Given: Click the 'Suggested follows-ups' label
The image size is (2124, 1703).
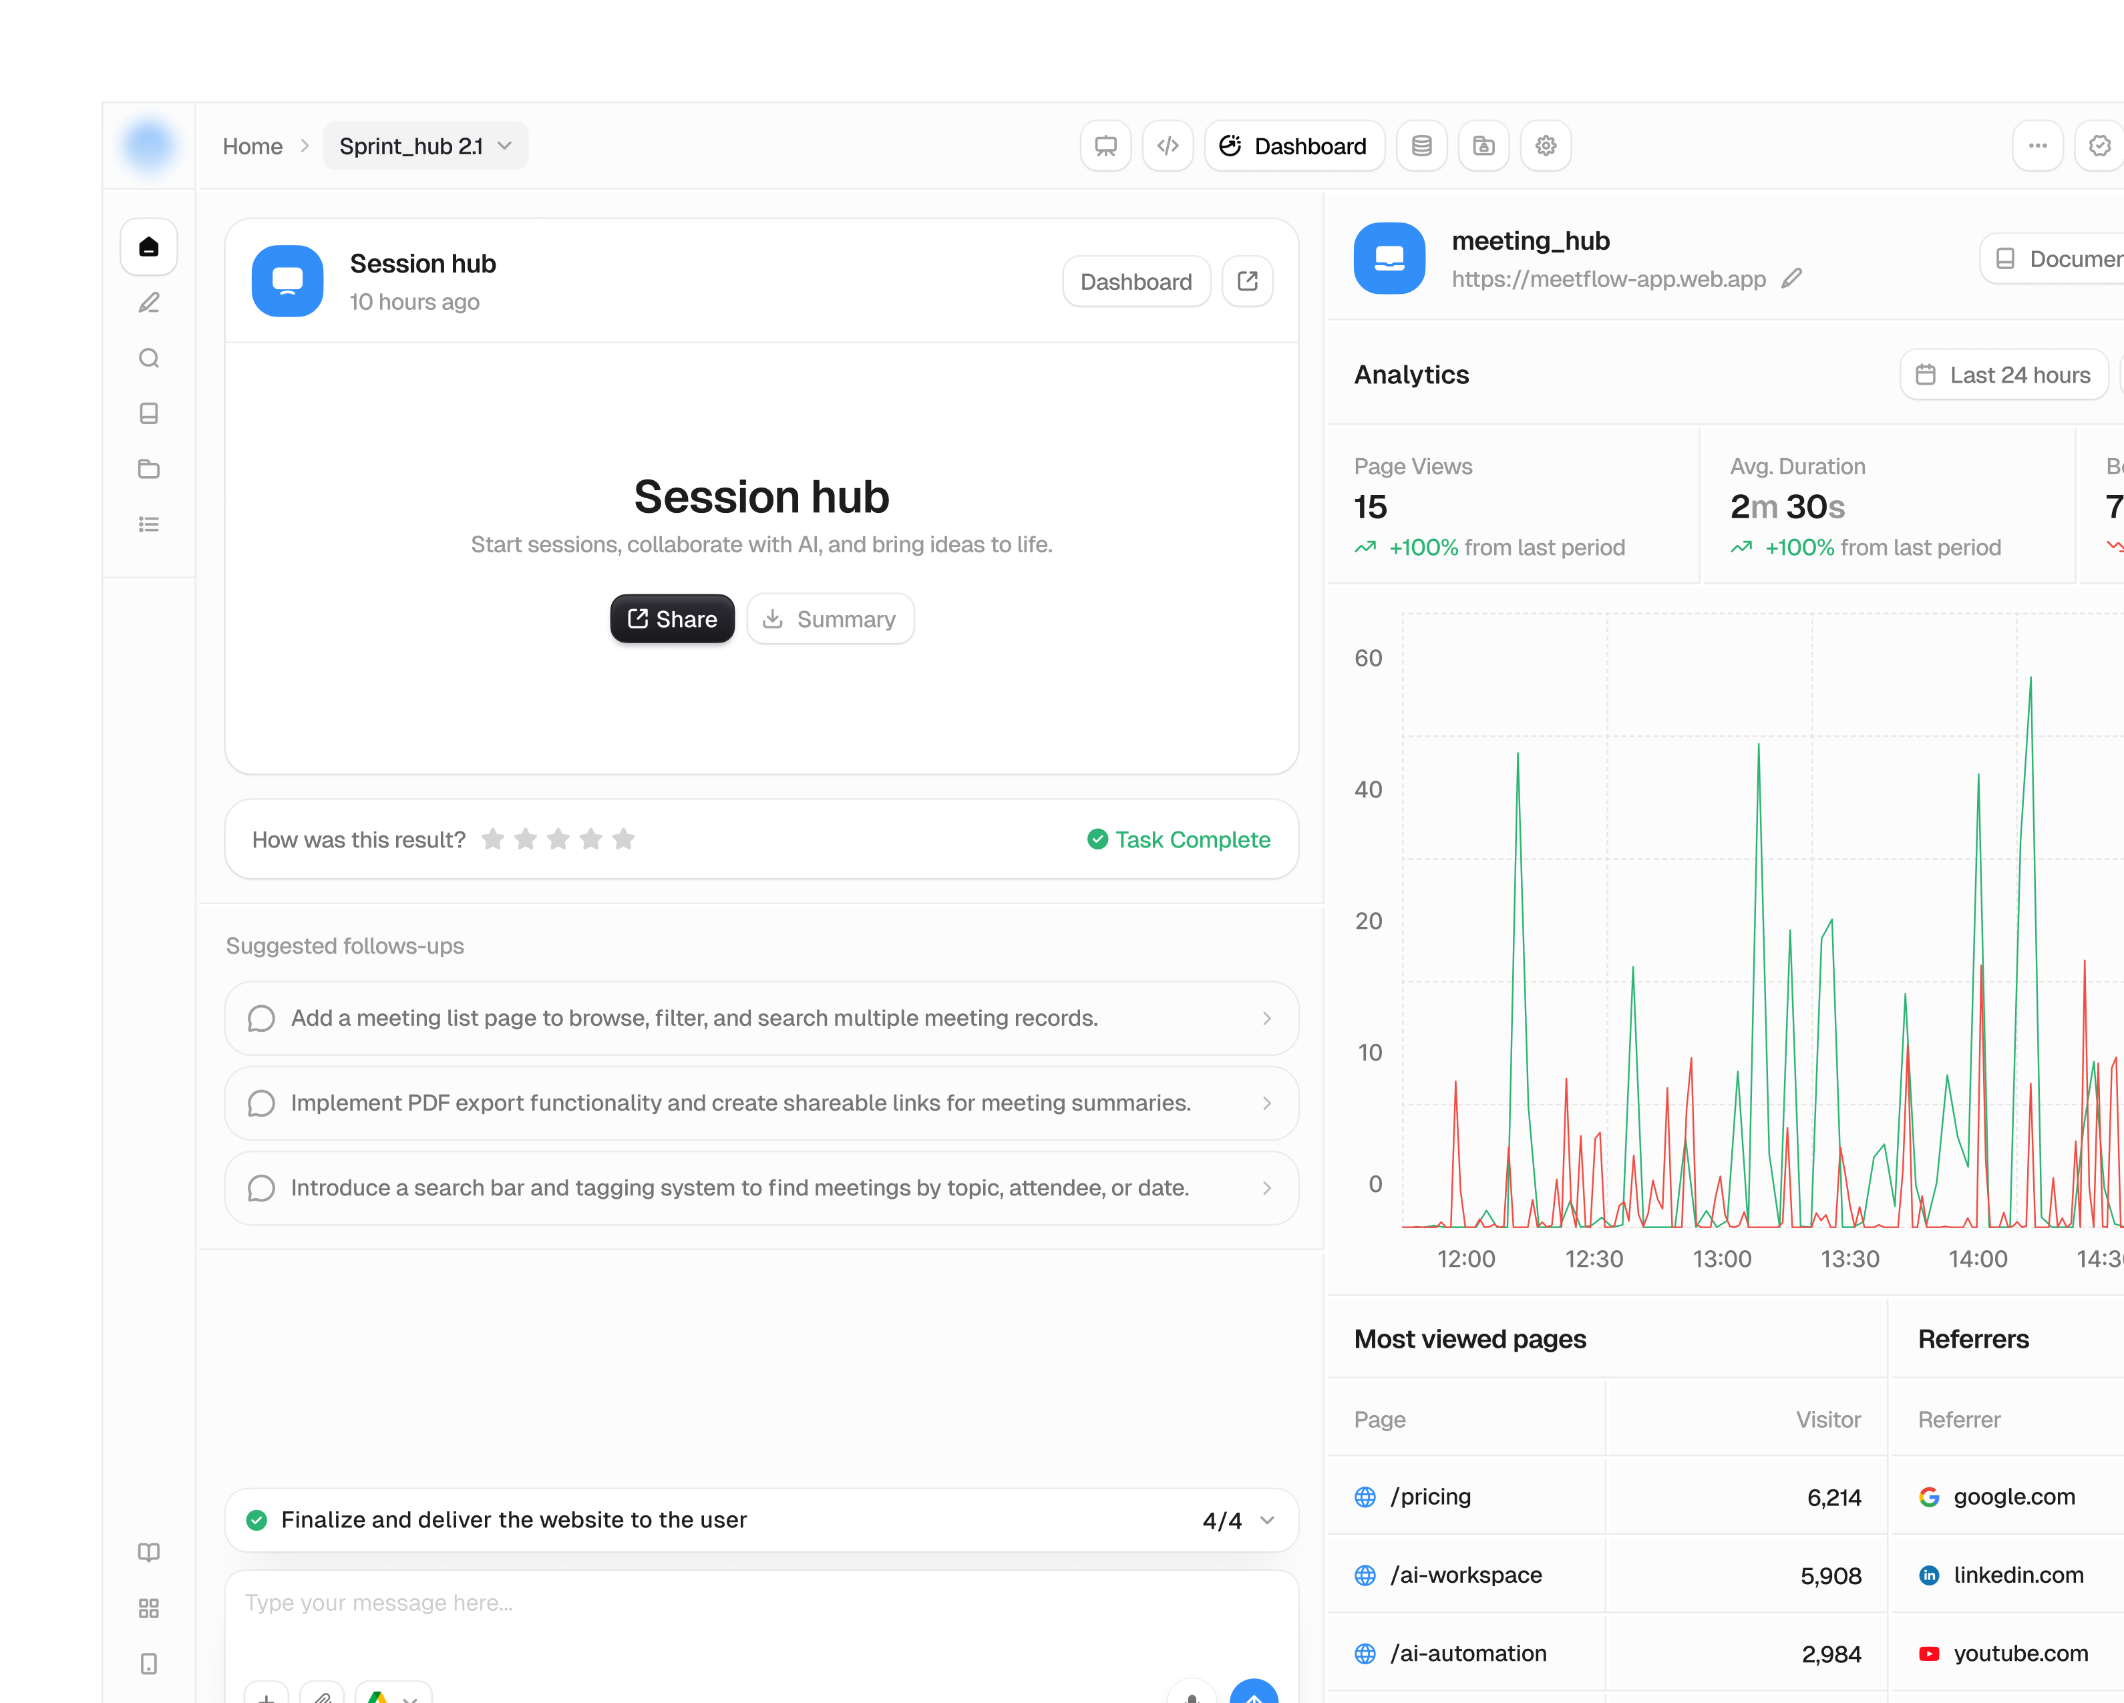Looking at the screenshot, I should pos(345,946).
